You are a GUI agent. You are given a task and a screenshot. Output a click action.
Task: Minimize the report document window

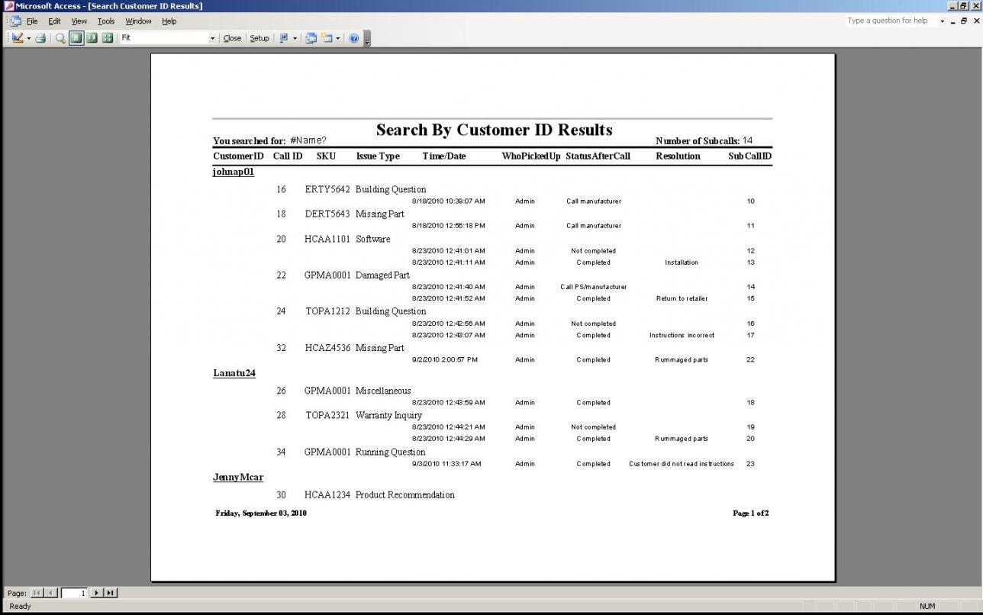tap(953, 21)
